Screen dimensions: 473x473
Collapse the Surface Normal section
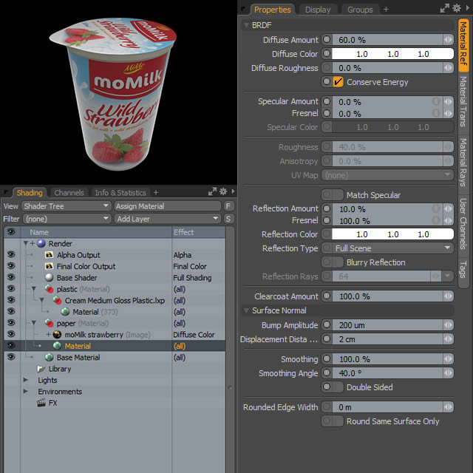246,310
